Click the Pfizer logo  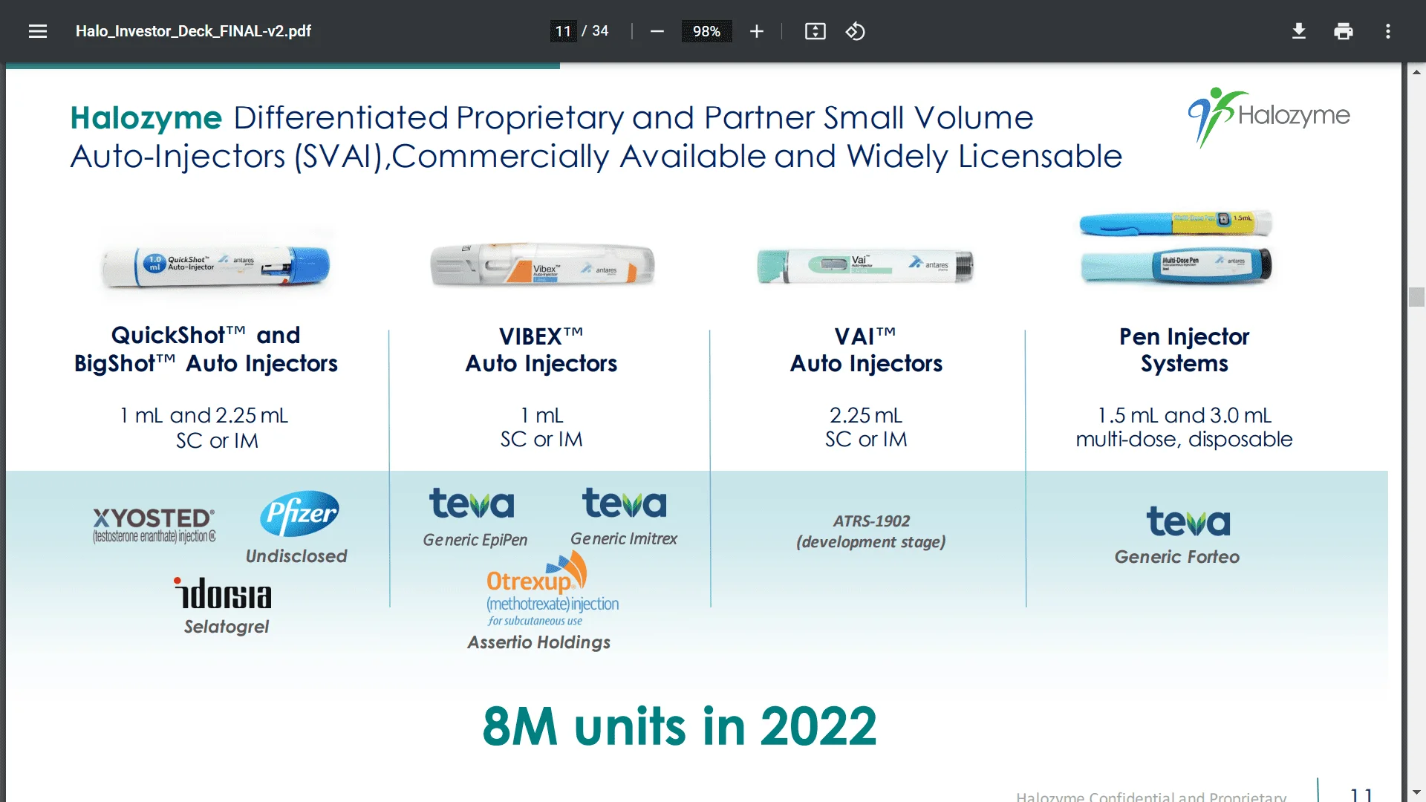tap(299, 513)
